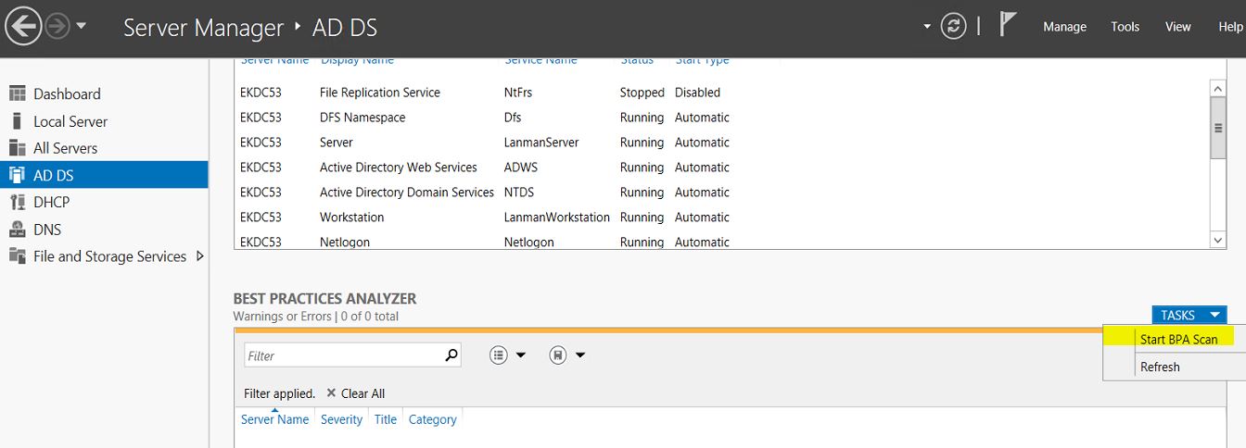The width and height of the screenshot is (1246, 448).
Task: Open the Notifications flag icon
Action: pyautogui.click(x=1009, y=25)
